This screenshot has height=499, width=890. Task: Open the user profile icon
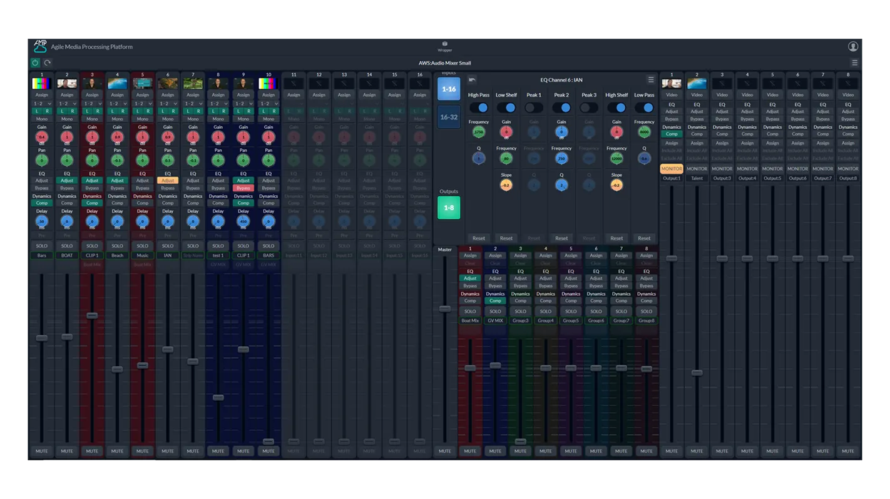tap(852, 46)
